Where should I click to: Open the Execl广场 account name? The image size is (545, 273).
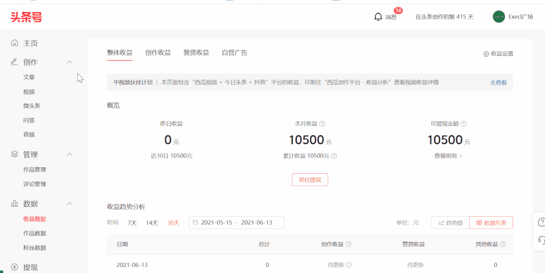[x=520, y=17]
